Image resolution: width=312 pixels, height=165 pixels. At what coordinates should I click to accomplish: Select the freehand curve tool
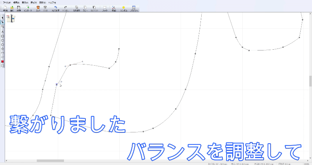tap(2, 57)
